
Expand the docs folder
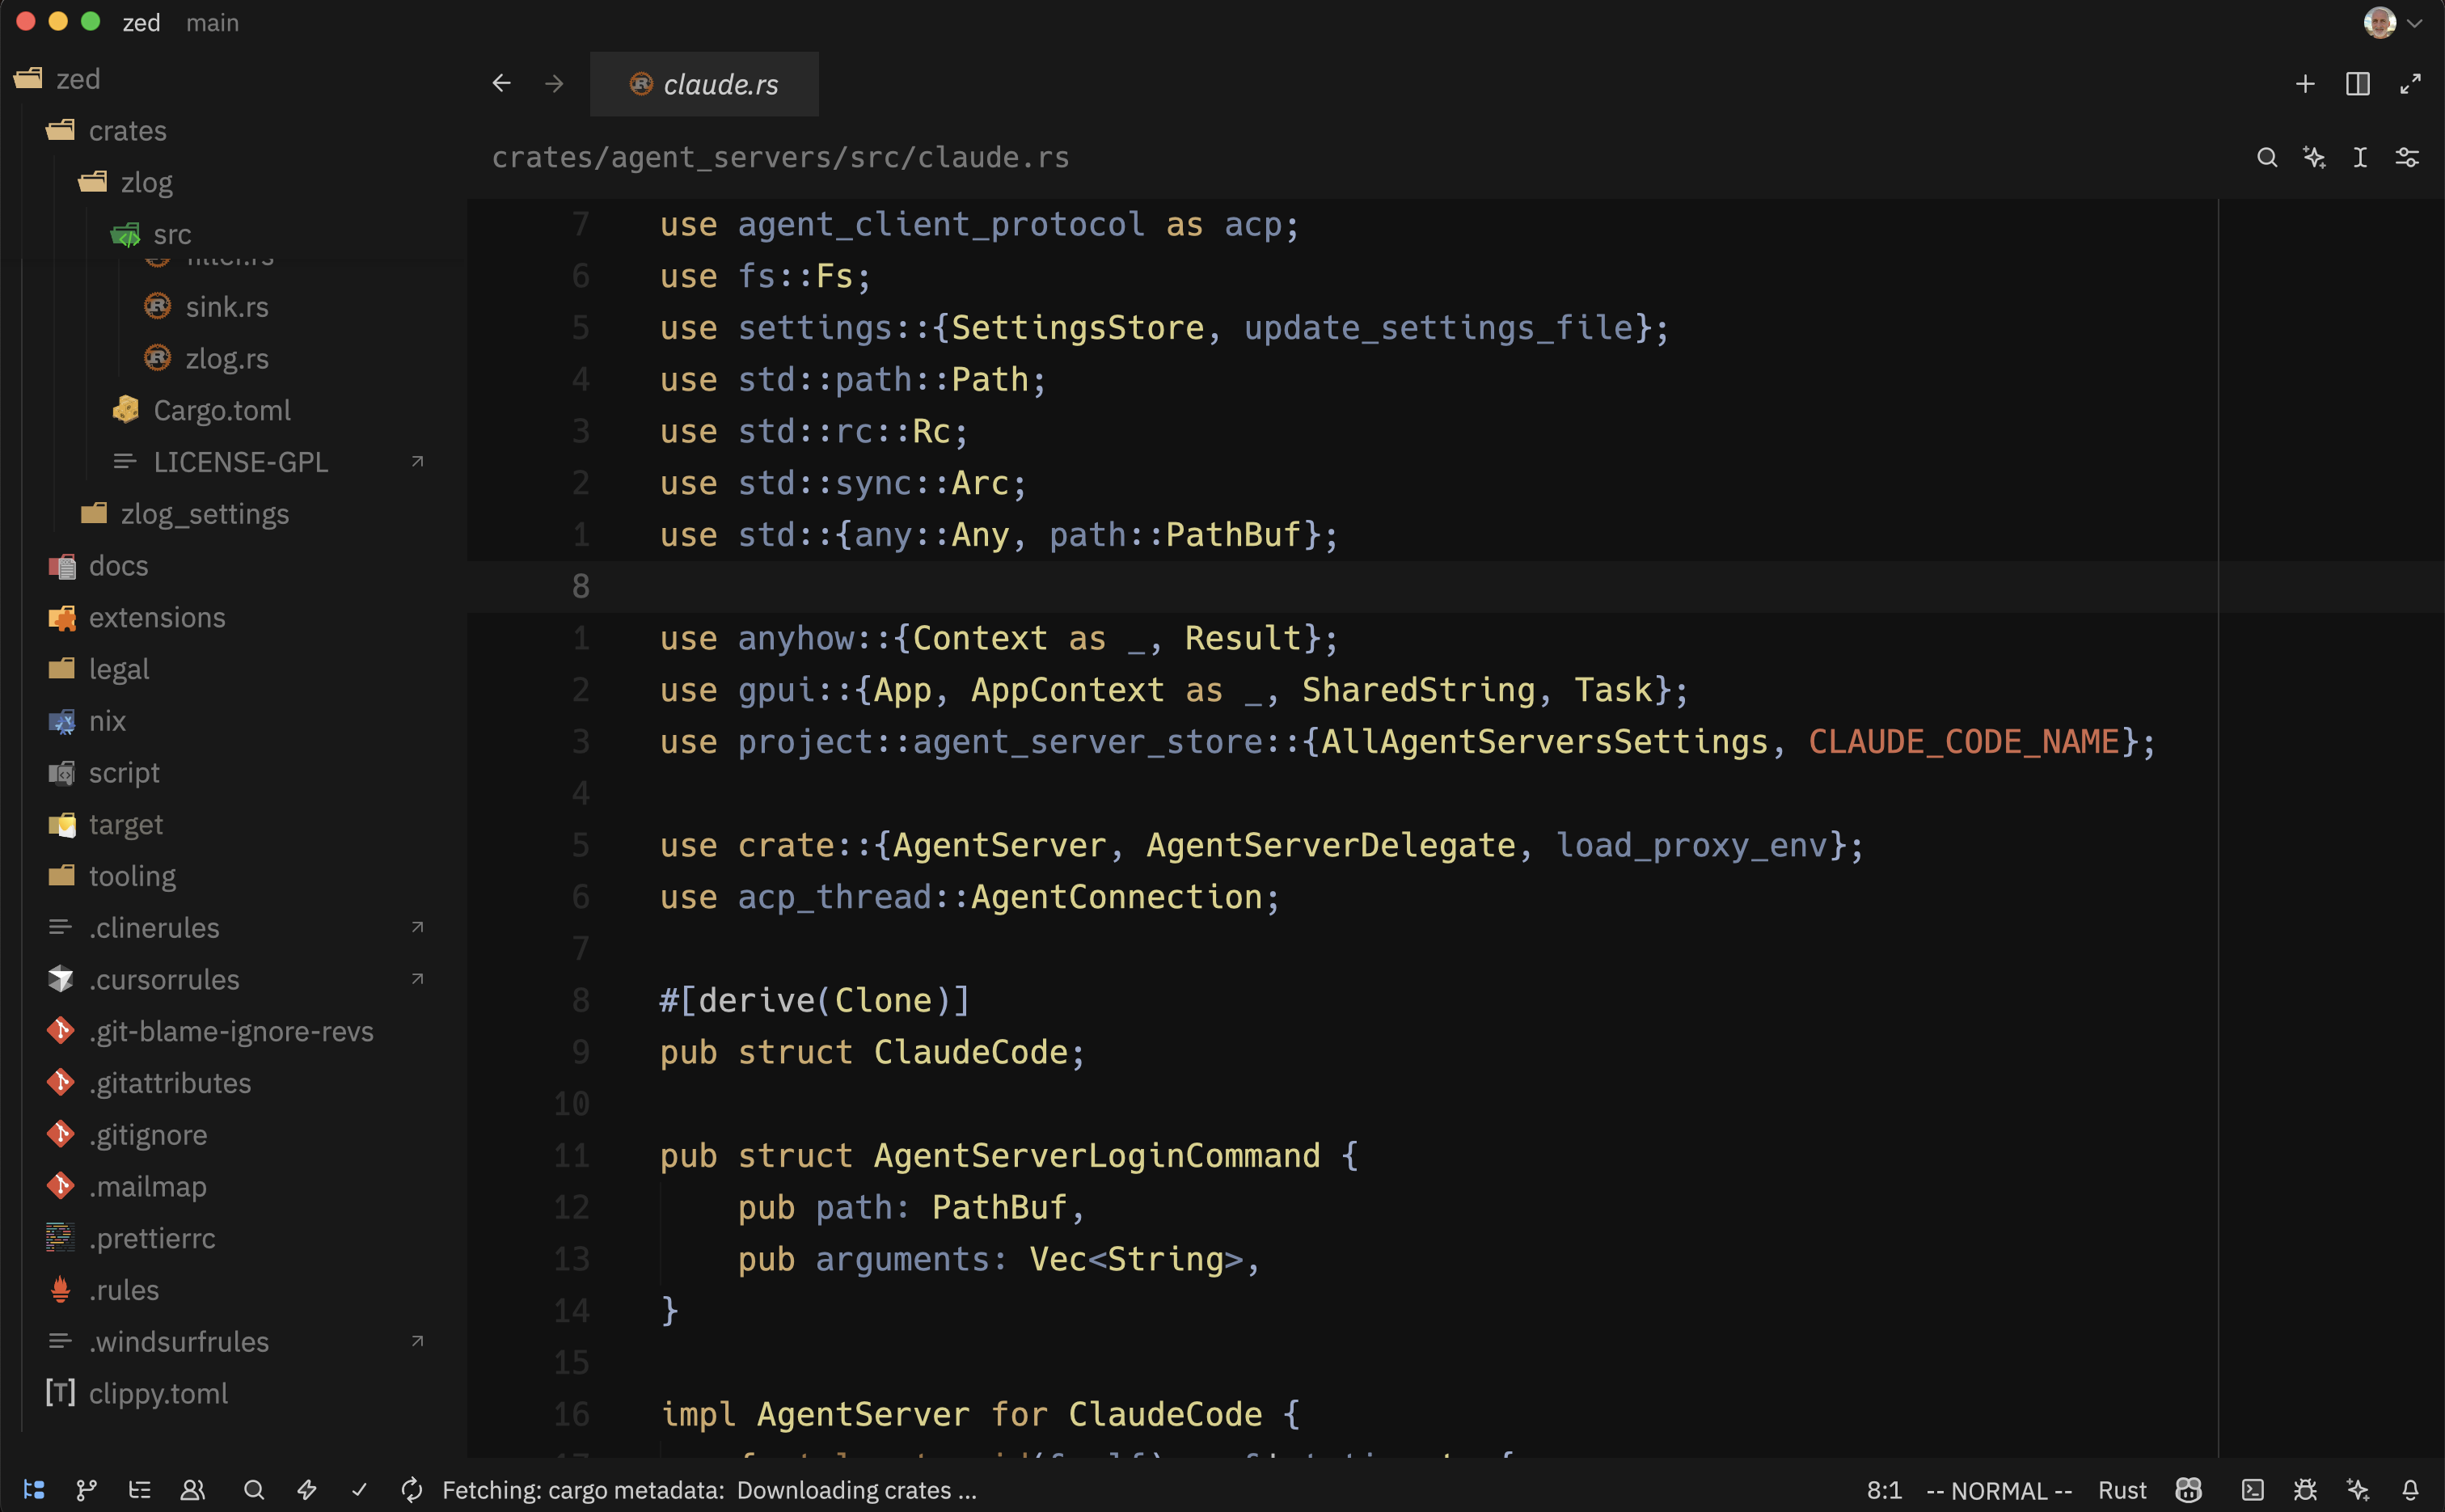tap(233, 566)
